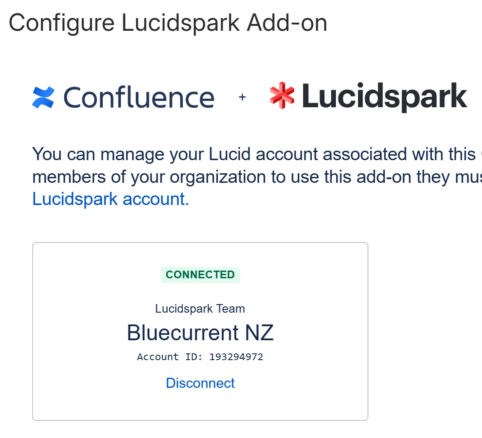
Task: Disconnect the Bluecurrent NZ Lucidspark team
Action: tap(200, 383)
